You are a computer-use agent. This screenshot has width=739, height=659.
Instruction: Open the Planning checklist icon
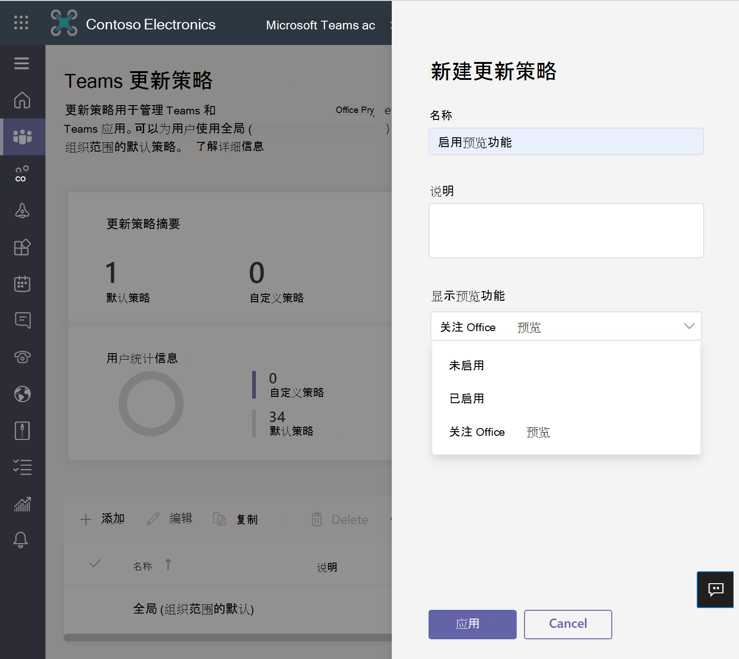(22, 467)
